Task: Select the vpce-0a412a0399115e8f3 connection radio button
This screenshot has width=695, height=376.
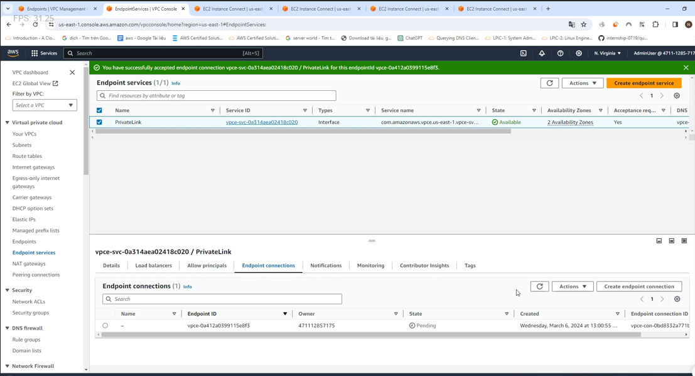Action: 105,326
